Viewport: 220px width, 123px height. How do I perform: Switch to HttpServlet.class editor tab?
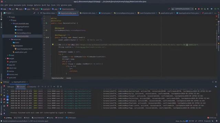click(x=88, y=13)
